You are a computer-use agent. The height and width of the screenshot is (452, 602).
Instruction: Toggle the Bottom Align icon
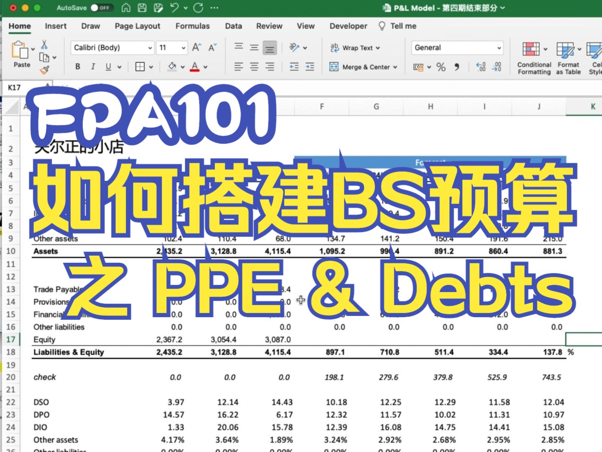270,48
